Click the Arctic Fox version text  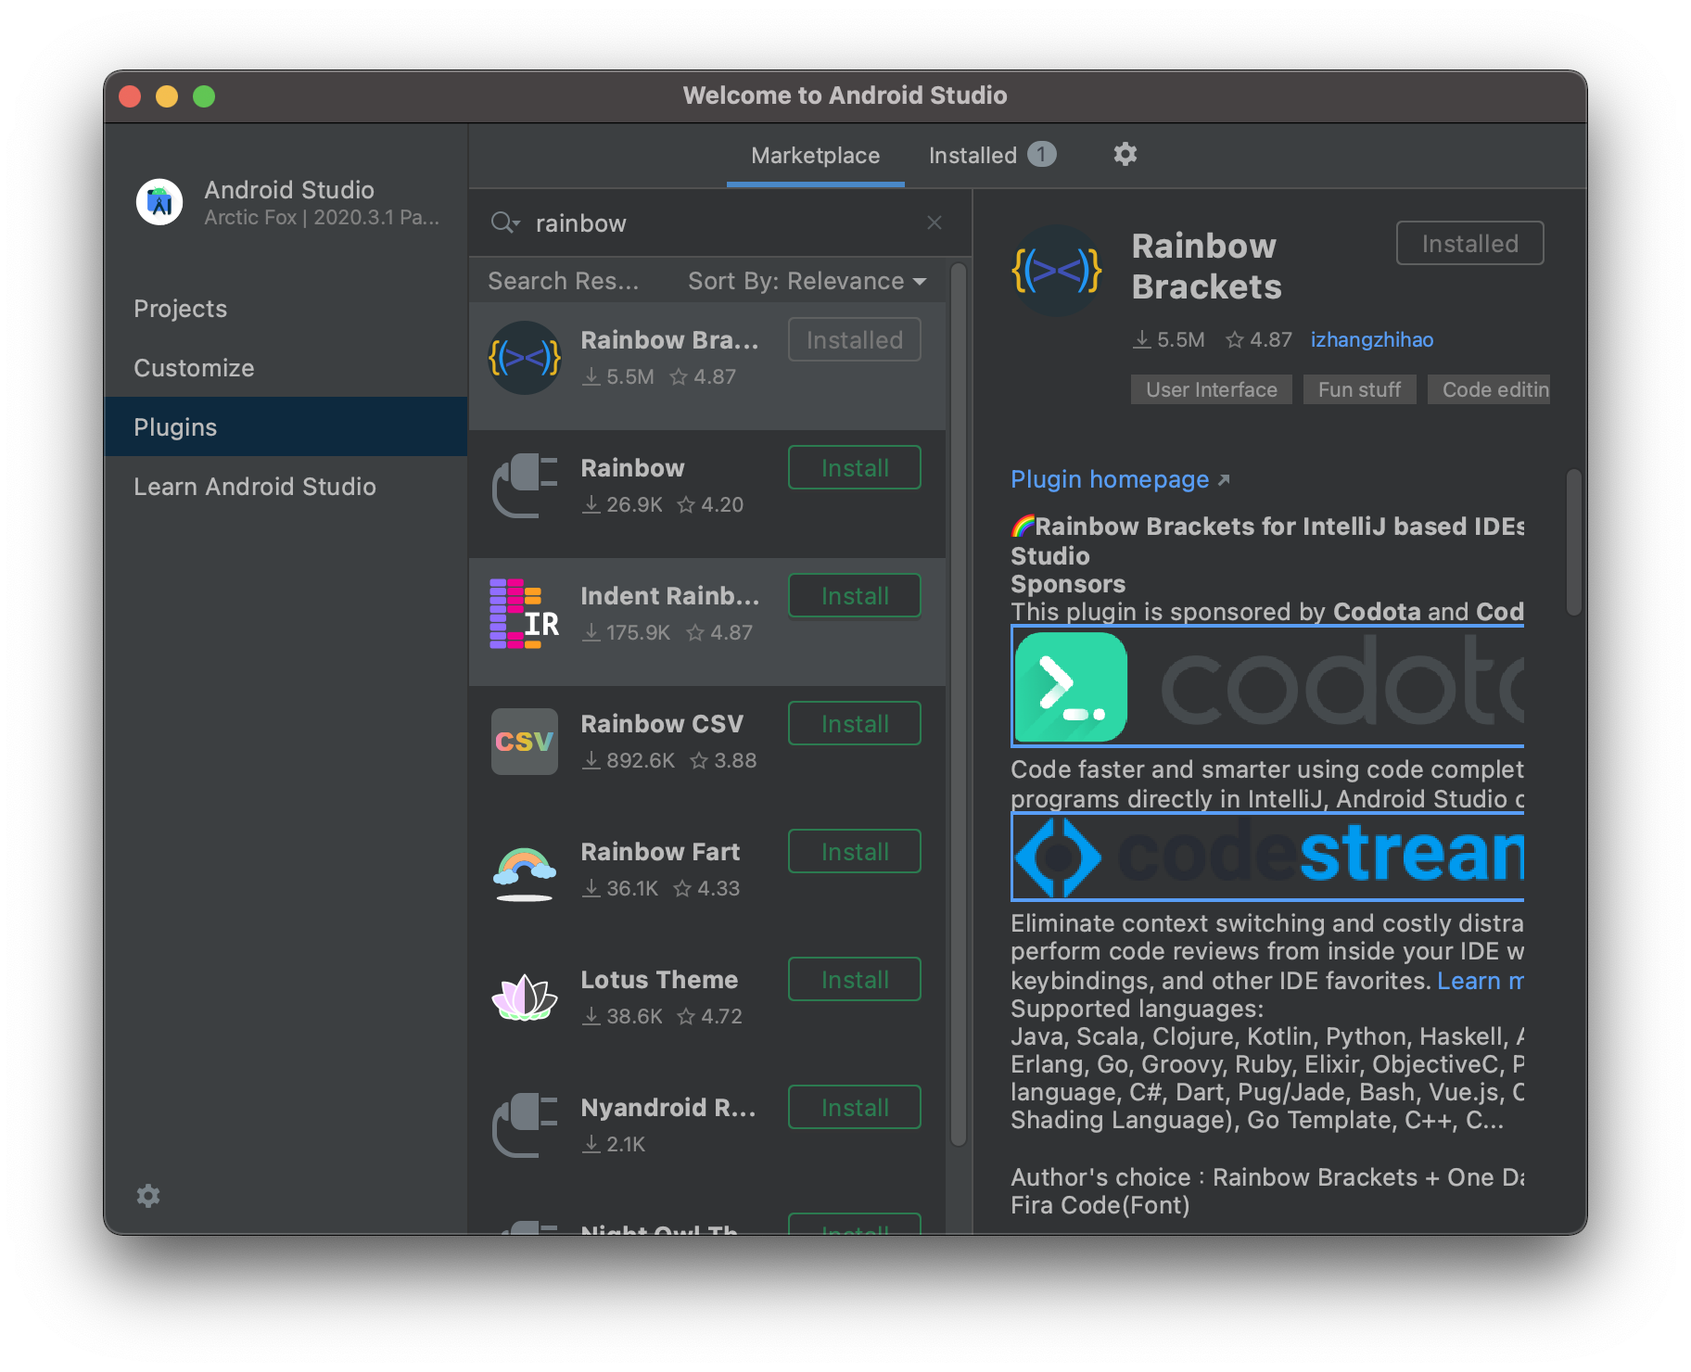(x=322, y=217)
